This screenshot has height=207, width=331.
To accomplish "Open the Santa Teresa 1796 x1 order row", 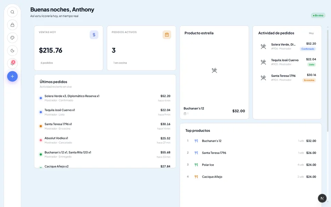I will coord(105,126).
